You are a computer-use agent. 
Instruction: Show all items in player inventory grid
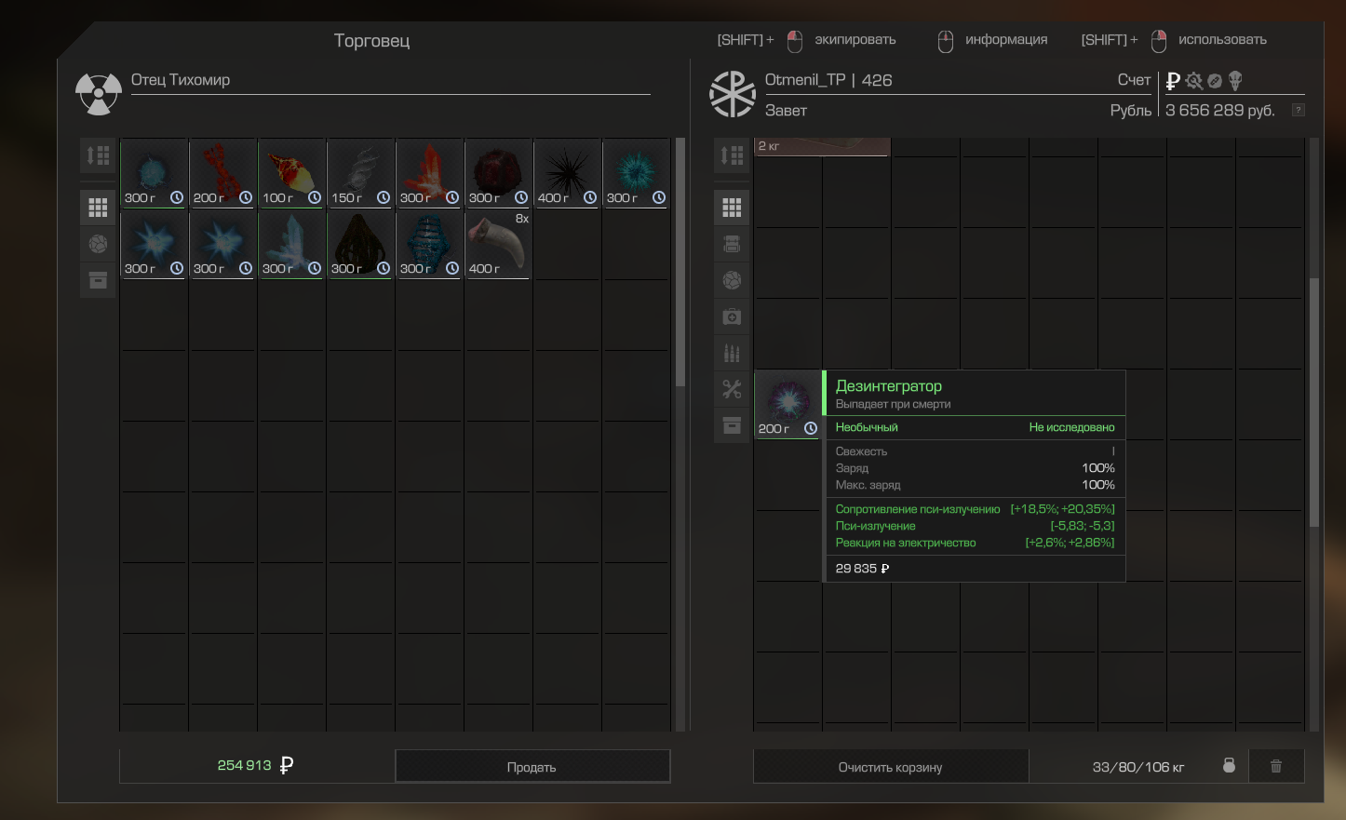pyautogui.click(x=732, y=208)
